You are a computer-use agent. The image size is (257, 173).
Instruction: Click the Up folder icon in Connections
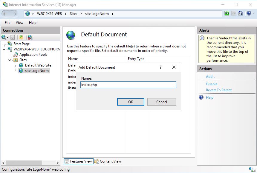coord(21,38)
